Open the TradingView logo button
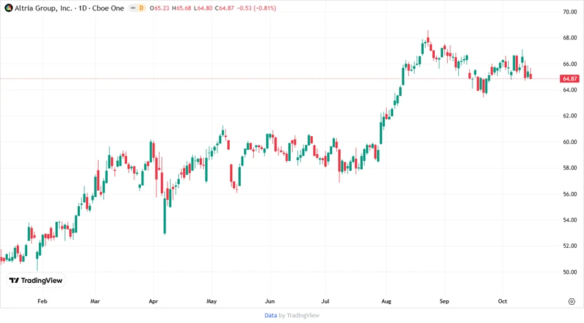The height and width of the screenshot is (323, 584). click(x=36, y=280)
